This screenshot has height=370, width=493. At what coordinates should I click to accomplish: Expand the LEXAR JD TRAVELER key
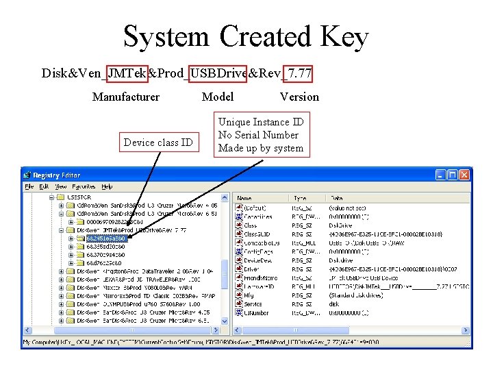click(x=62, y=280)
